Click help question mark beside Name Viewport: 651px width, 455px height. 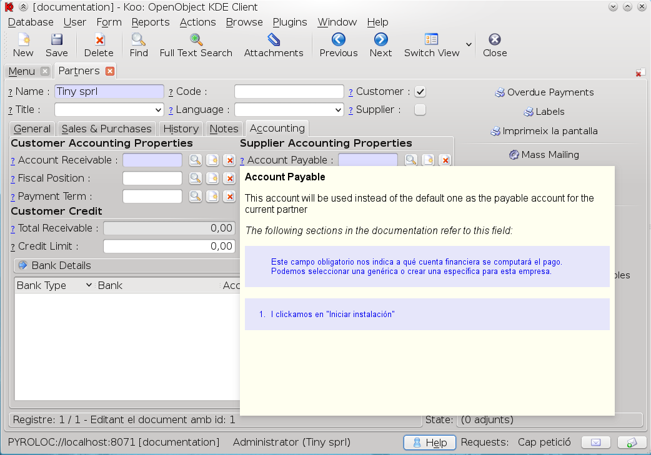[x=11, y=92]
